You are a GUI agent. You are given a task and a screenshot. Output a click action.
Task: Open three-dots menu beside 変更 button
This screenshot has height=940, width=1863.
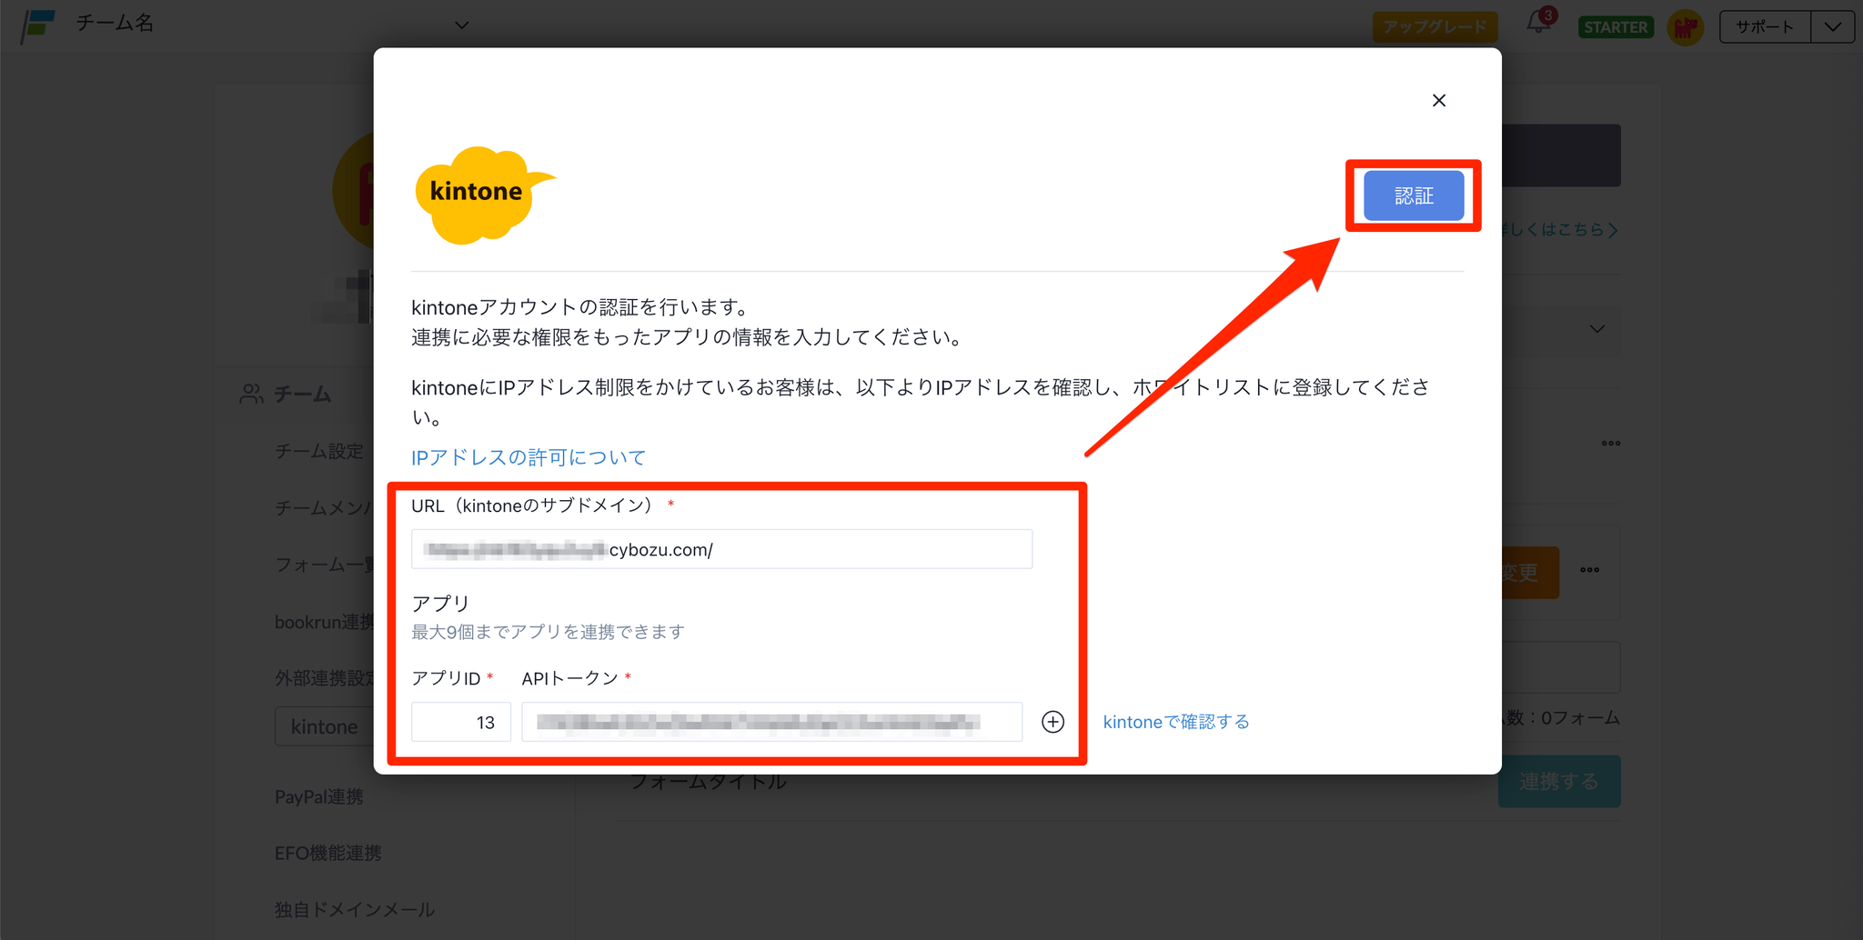coord(1589,570)
